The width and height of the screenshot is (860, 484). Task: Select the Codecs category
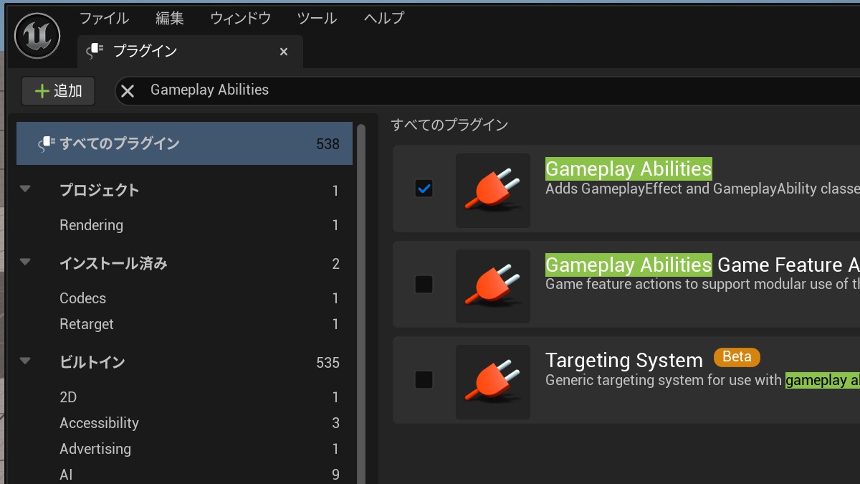coord(83,298)
